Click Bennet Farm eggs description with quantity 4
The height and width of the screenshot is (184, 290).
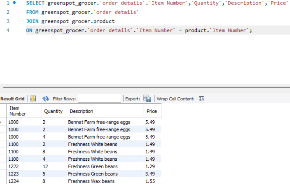pos(105,137)
